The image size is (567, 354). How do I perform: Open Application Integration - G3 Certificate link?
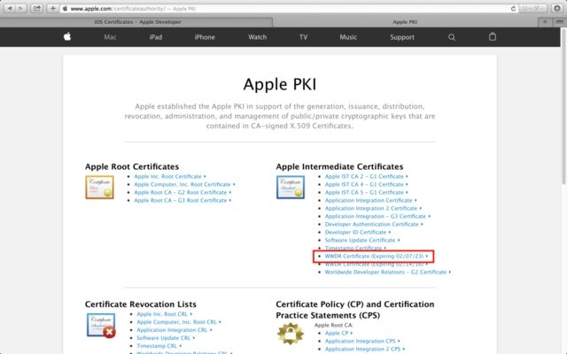tap(376, 216)
